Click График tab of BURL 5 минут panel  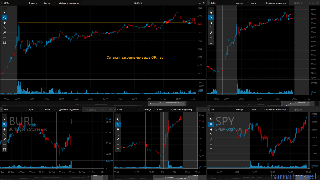[x=298, y=3]
